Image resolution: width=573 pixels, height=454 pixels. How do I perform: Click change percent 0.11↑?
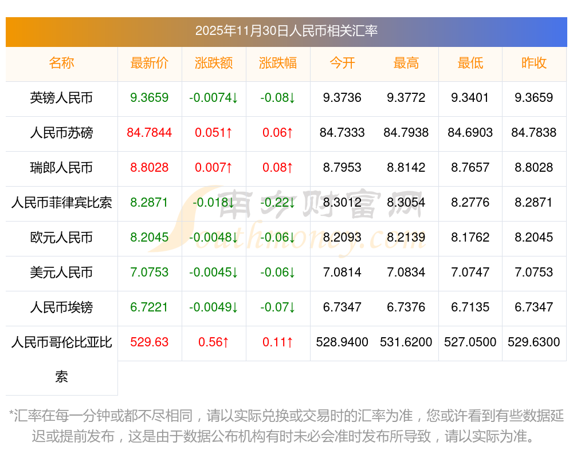click(278, 342)
